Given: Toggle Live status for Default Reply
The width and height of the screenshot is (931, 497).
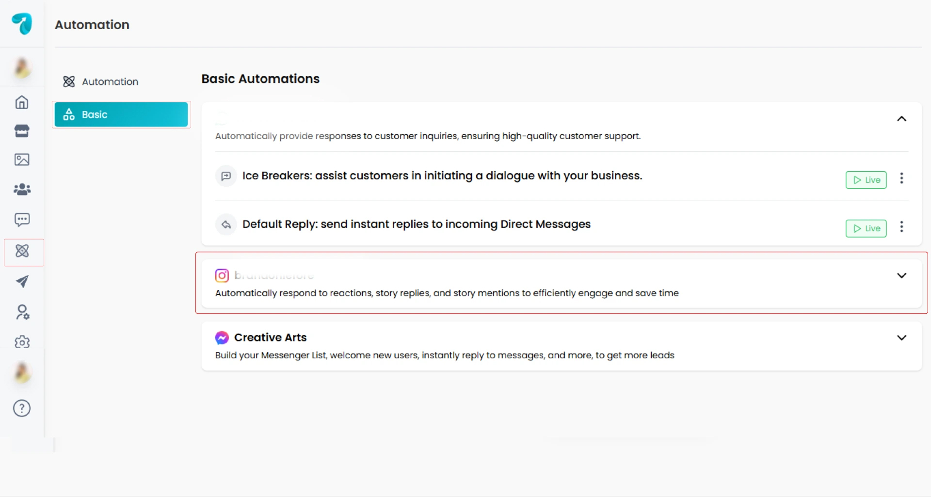Looking at the screenshot, I should (866, 228).
